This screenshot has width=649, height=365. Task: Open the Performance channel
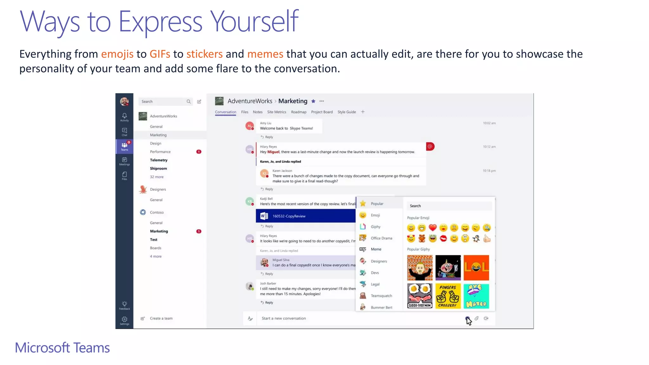[x=160, y=152]
